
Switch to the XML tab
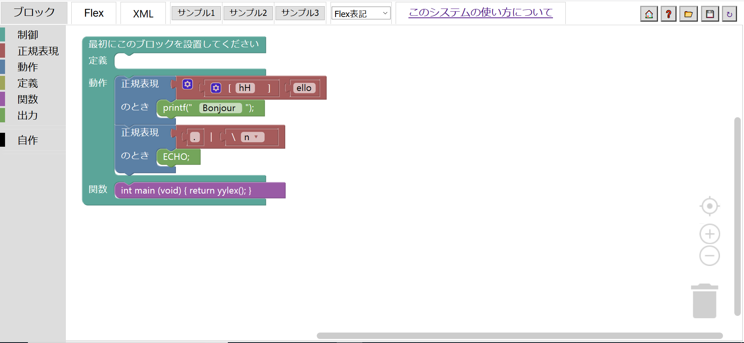coord(143,14)
